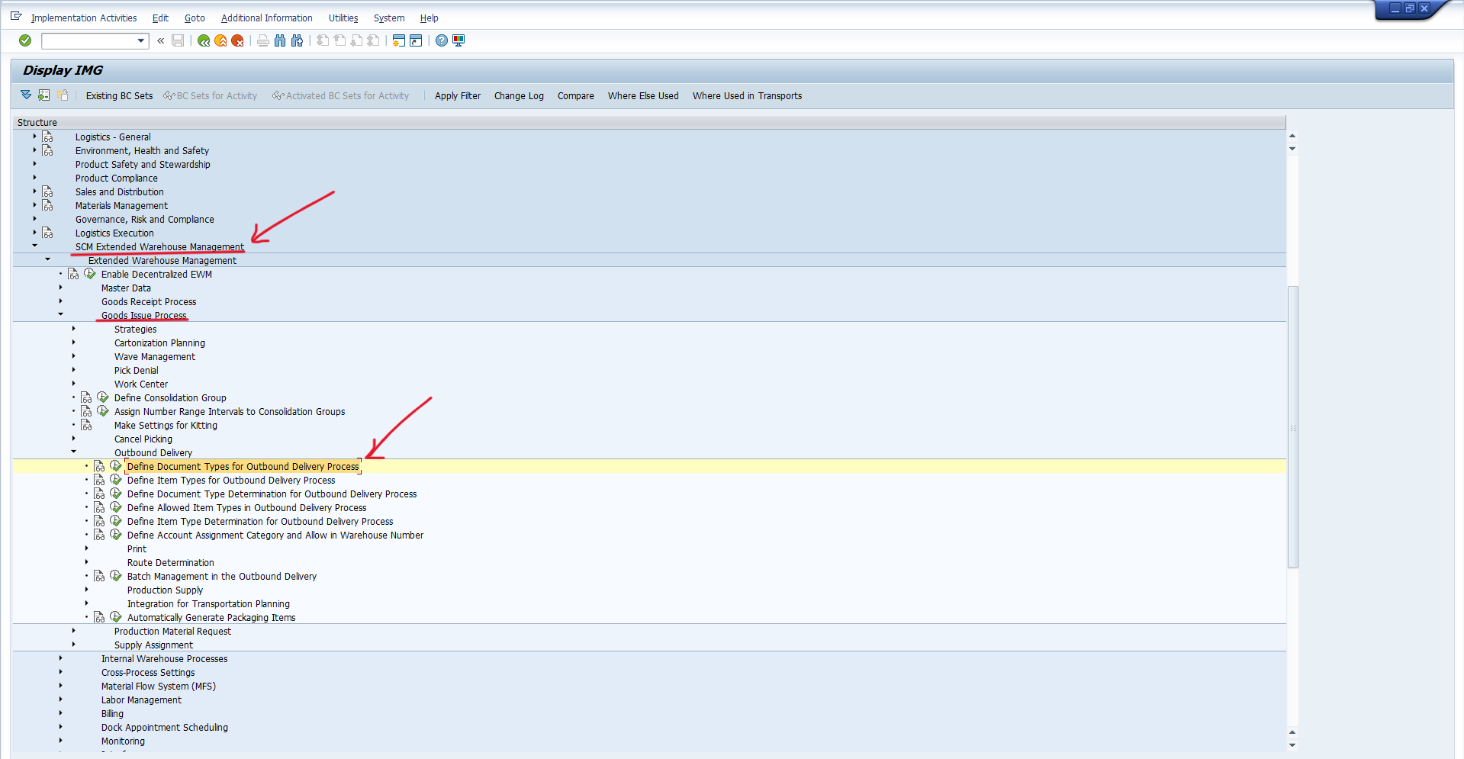1464x759 pixels.
Task: Click the orange Exit icon
Action: click(x=220, y=40)
